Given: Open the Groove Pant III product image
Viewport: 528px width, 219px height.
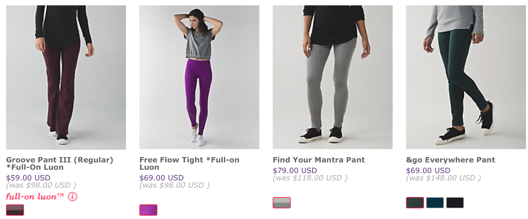Looking at the screenshot, I should [x=66, y=77].
